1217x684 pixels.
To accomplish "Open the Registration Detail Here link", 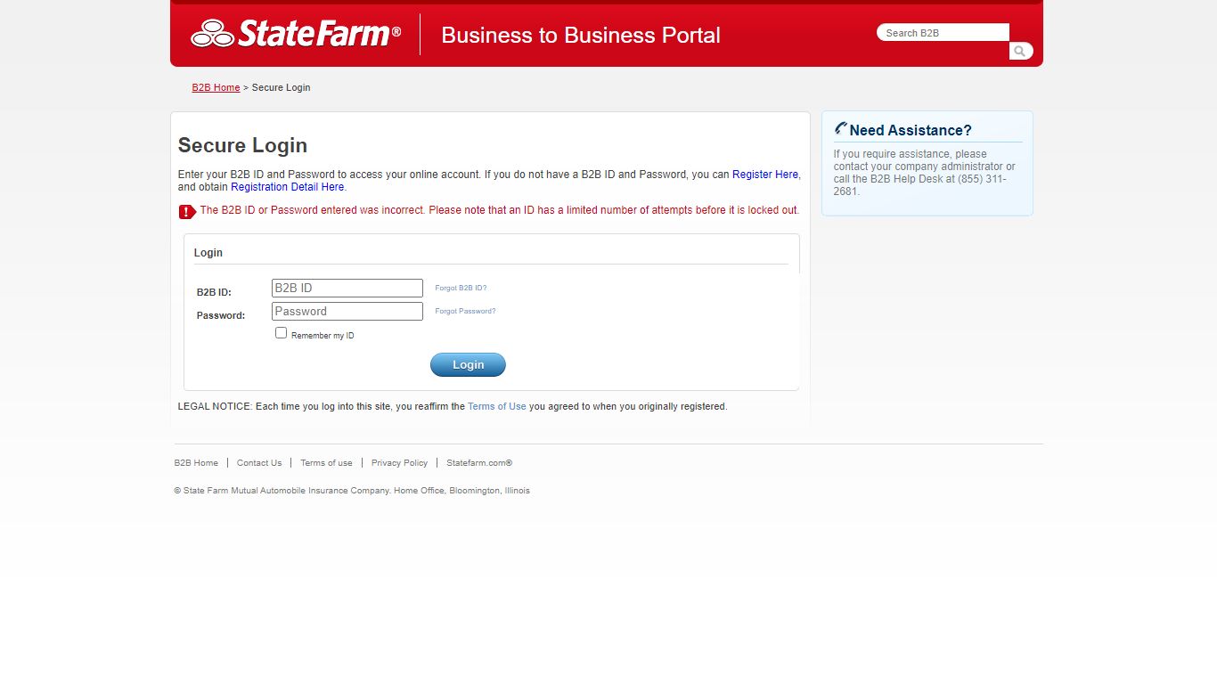I will pos(287,187).
